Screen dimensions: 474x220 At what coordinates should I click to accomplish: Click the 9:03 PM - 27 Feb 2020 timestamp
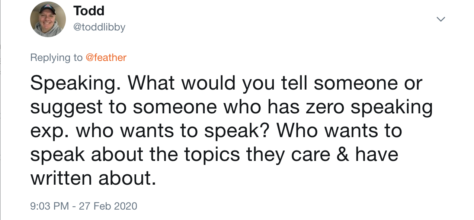[x=83, y=206]
